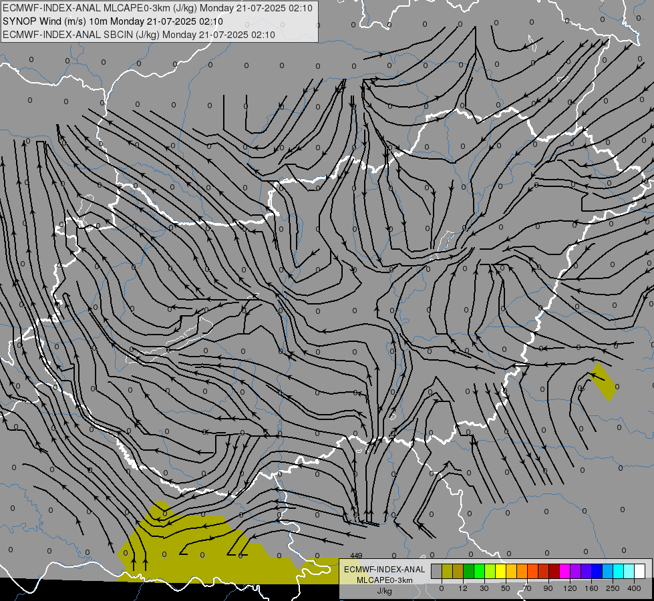
Task: Click the legend title 'MLCAPE0-3km'
Action: [384, 580]
